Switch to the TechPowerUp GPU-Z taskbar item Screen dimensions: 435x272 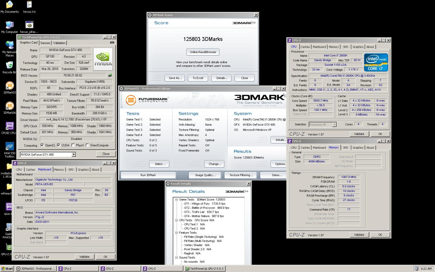[204, 269]
